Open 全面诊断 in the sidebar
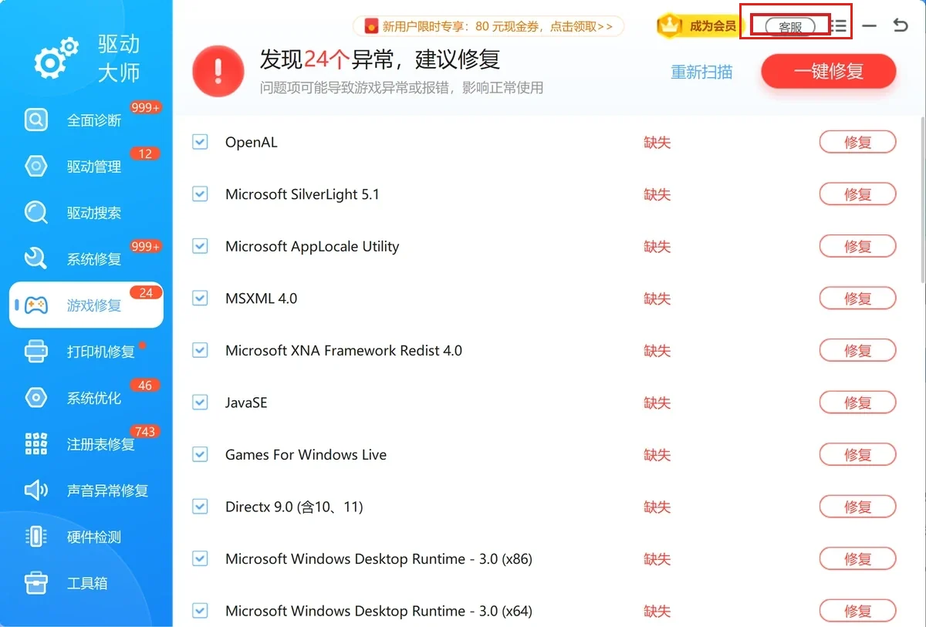This screenshot has height=627, width=926. (86, 120)
